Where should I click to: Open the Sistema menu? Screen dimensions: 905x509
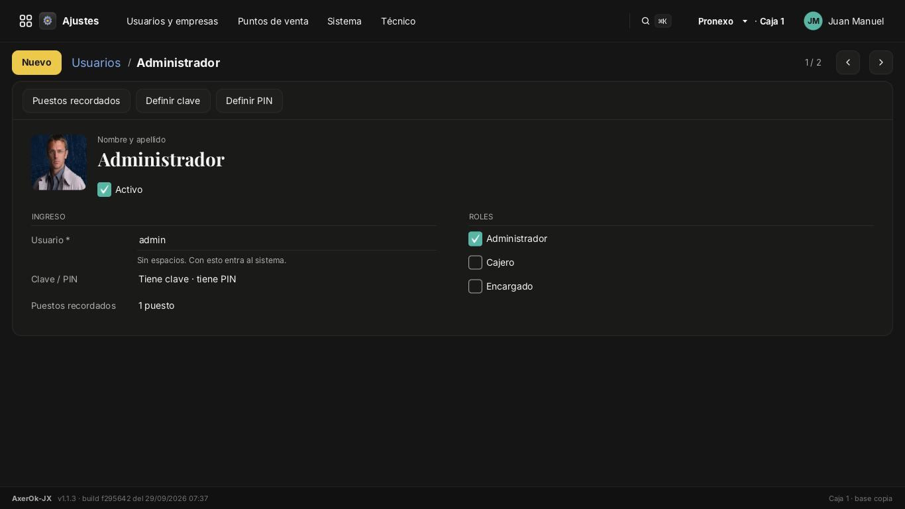pyautogui.click(x=345, y=21)
